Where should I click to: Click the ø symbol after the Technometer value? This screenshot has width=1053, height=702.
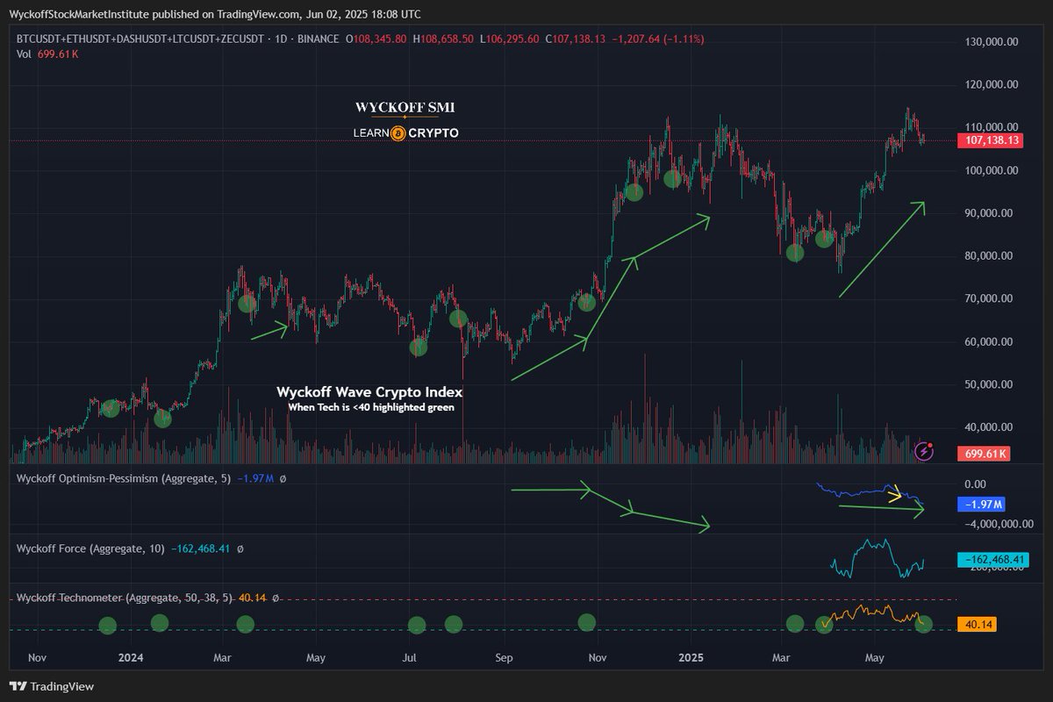click(275, 598)
